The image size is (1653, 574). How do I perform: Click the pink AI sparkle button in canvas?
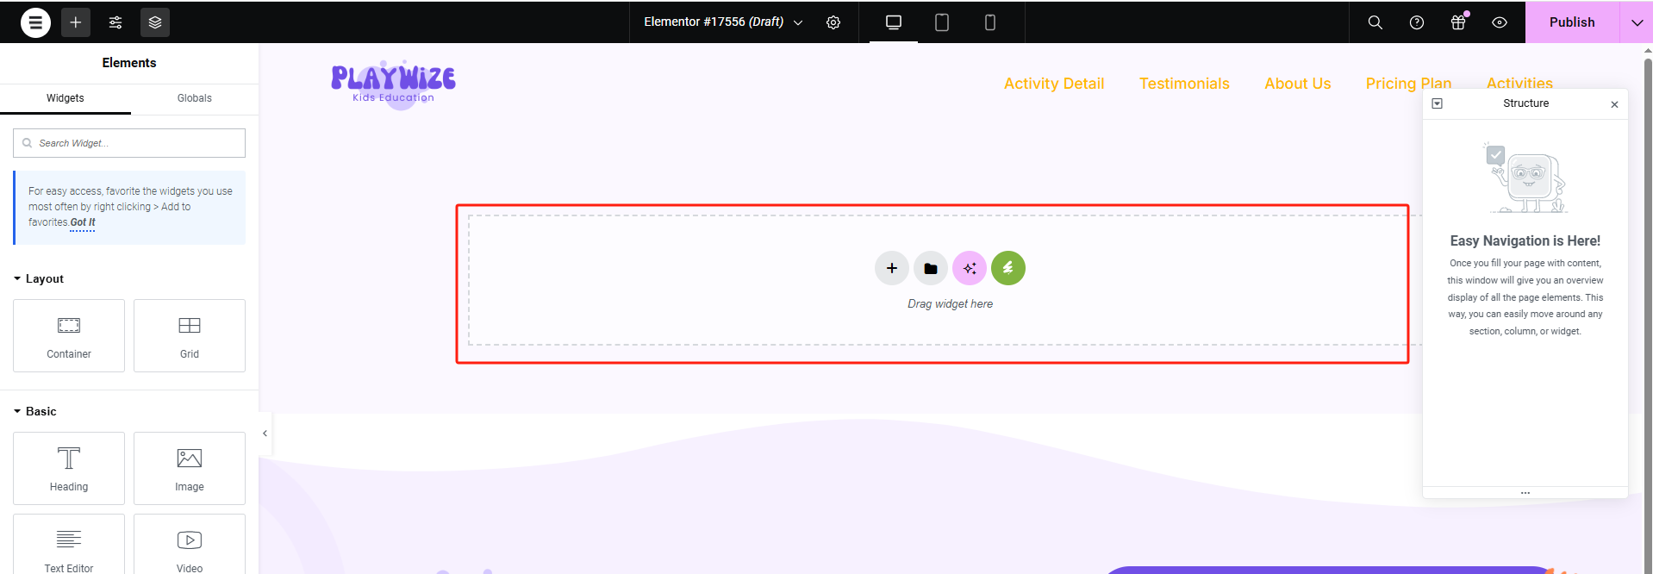pyautogui.click(x=970, y=268)
